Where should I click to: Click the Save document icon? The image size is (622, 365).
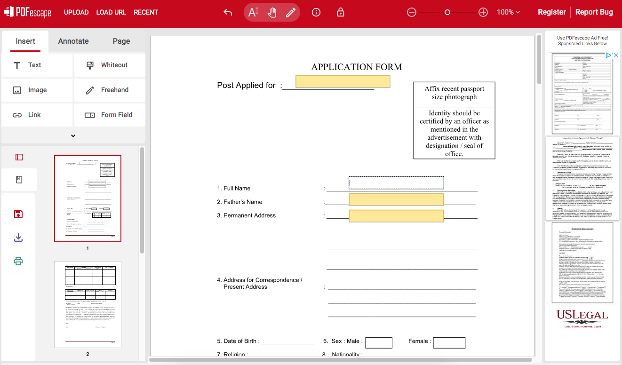point(18,214)
